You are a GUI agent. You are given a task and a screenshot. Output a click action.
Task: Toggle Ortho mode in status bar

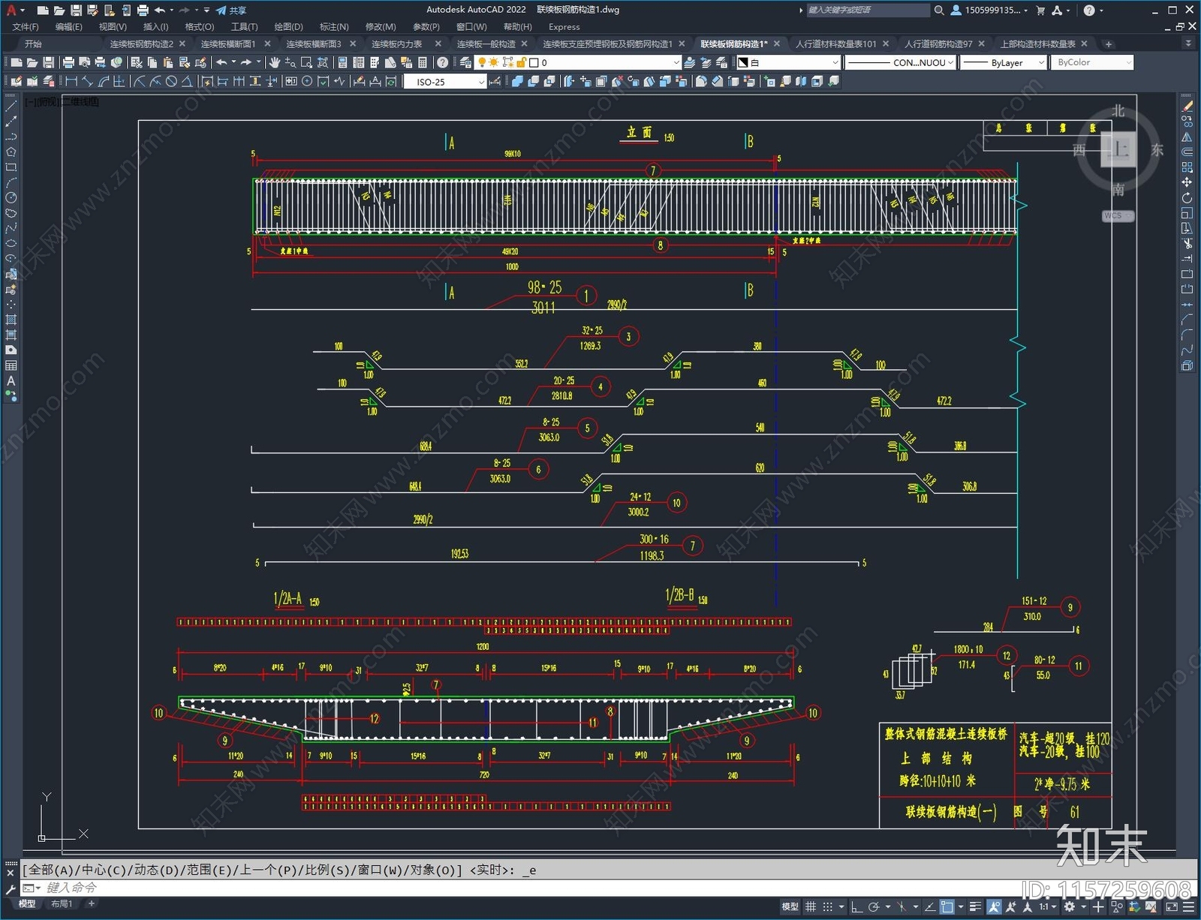[856, 906]
